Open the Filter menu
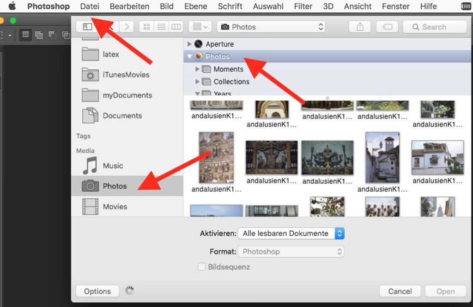The image size is (473, 307). click(303, 6)
